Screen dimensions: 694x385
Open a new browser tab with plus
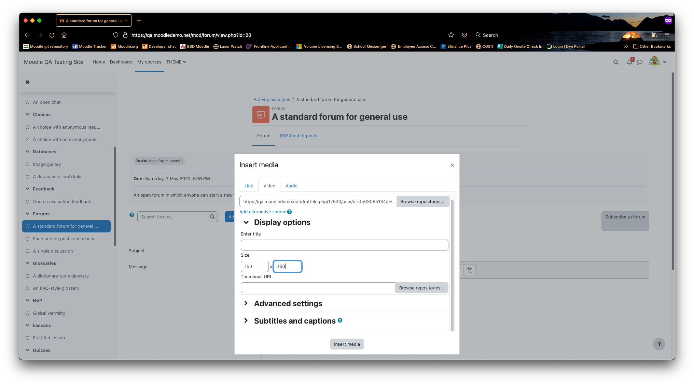(x=139, y=21)
